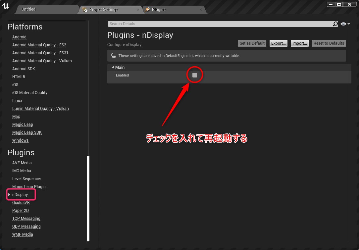This screenshot has width=359, height=250.
Task: Open HTML5 platform settings
Action: pos(19,77)
